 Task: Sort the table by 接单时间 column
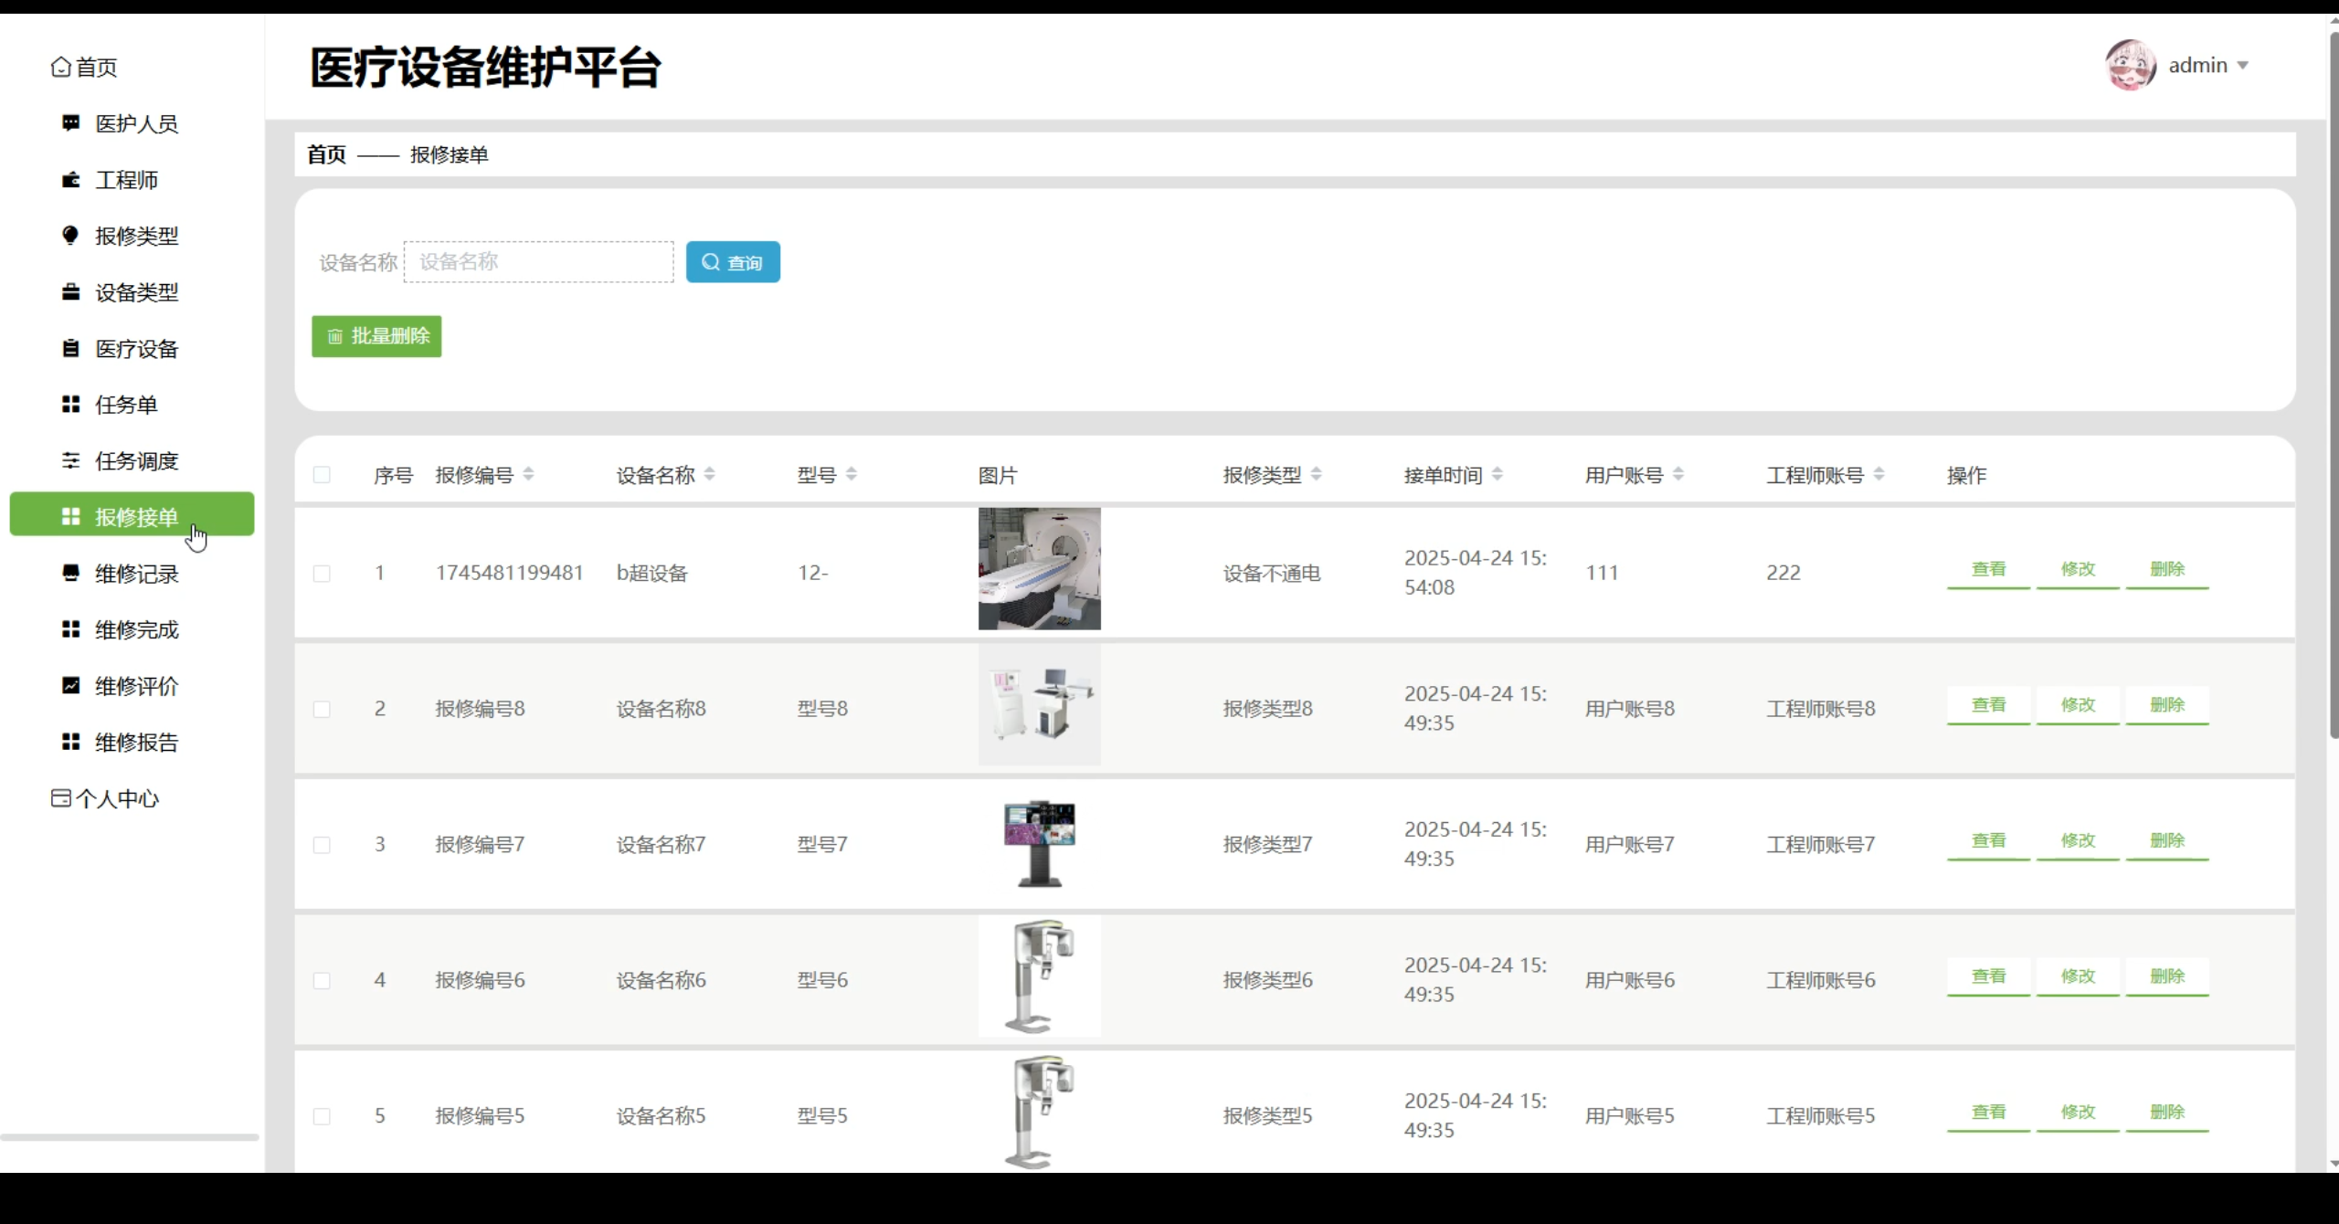pos(1496,474)
